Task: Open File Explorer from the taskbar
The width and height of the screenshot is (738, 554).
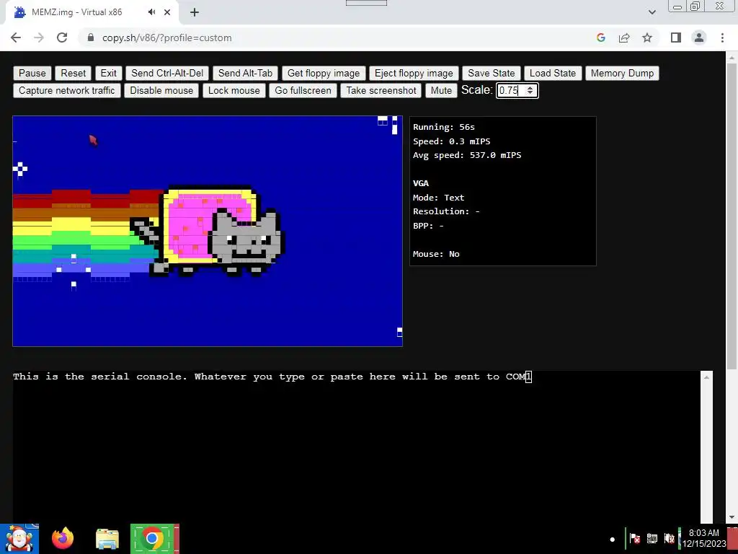Action: click(x=107, y=539)
